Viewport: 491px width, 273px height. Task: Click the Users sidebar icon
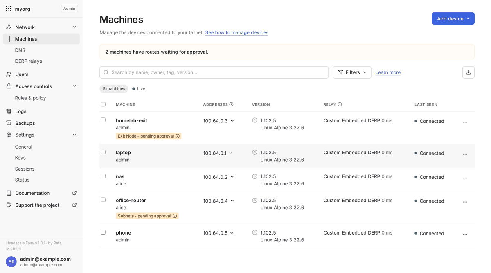tap(9, 74)
